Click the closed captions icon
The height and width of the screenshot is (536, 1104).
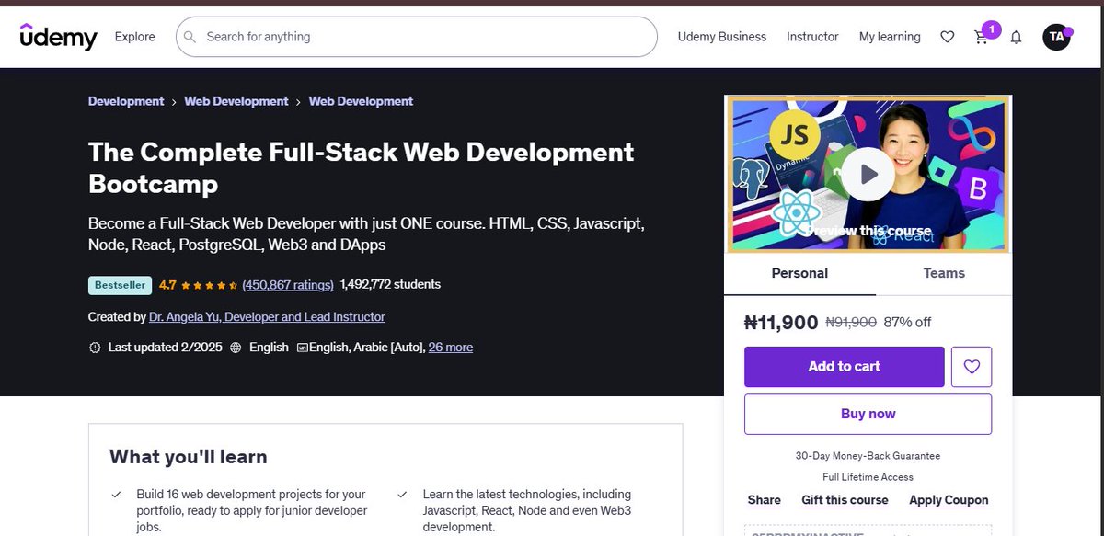click(x=302, y=348)
